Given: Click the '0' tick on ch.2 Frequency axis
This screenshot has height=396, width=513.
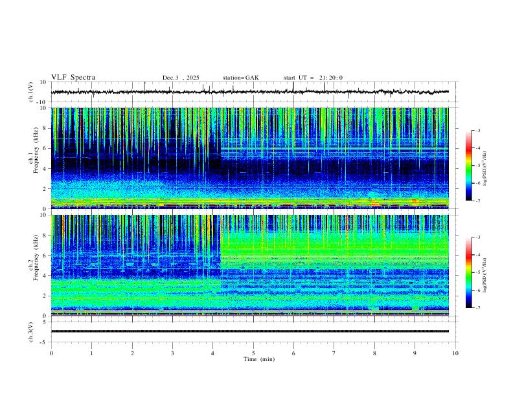Looking at the screenshot, I should 45,316.
